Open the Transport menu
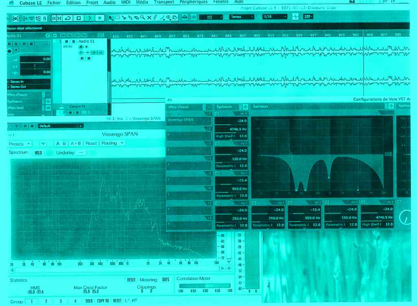 164,2
